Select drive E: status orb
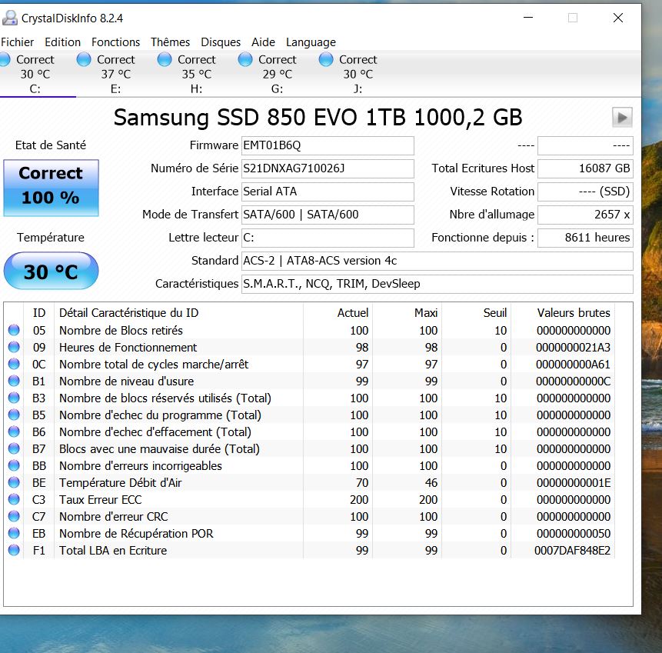This screenshot has width=662, height=653. point(84,59)
